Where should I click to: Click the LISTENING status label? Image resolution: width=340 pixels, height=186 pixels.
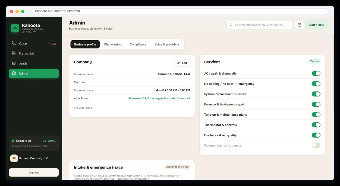[x=49, y=141]
